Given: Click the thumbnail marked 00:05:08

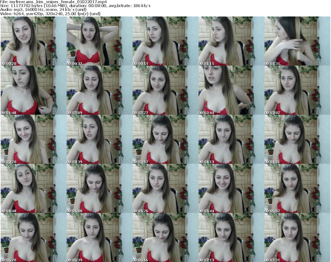Looking at the screenshot, I should pyautogui.click(x=99, y=188).
